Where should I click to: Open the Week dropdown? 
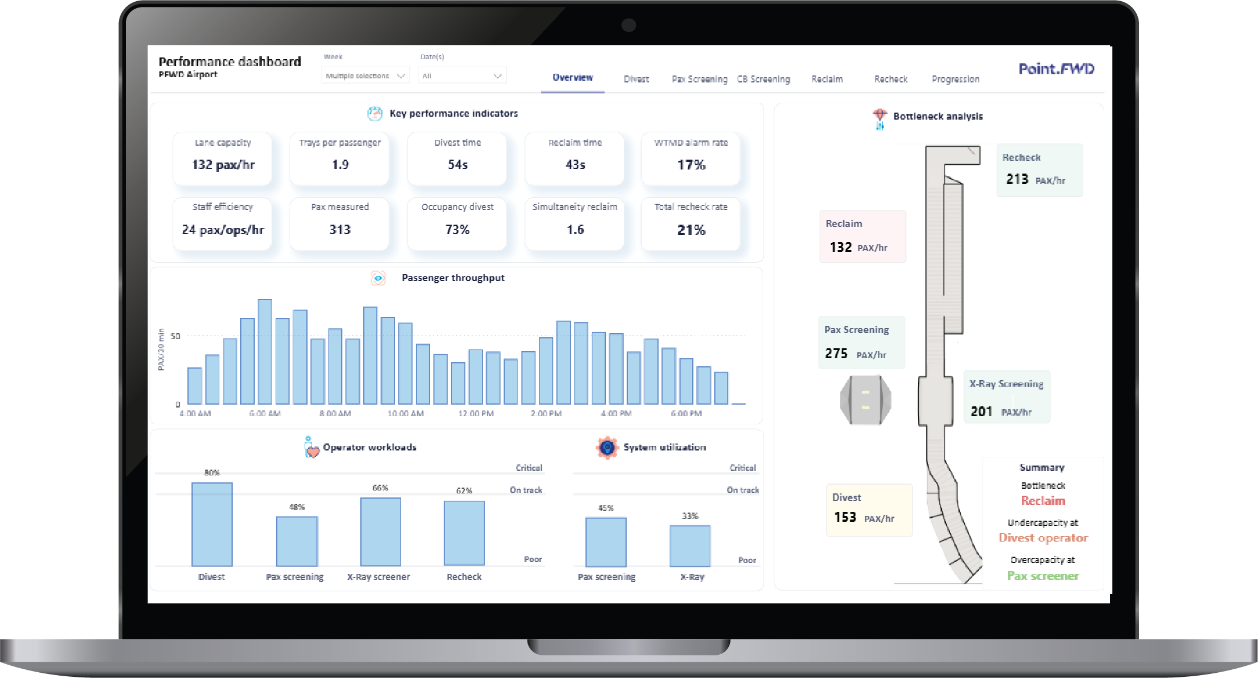coord(366,75)
